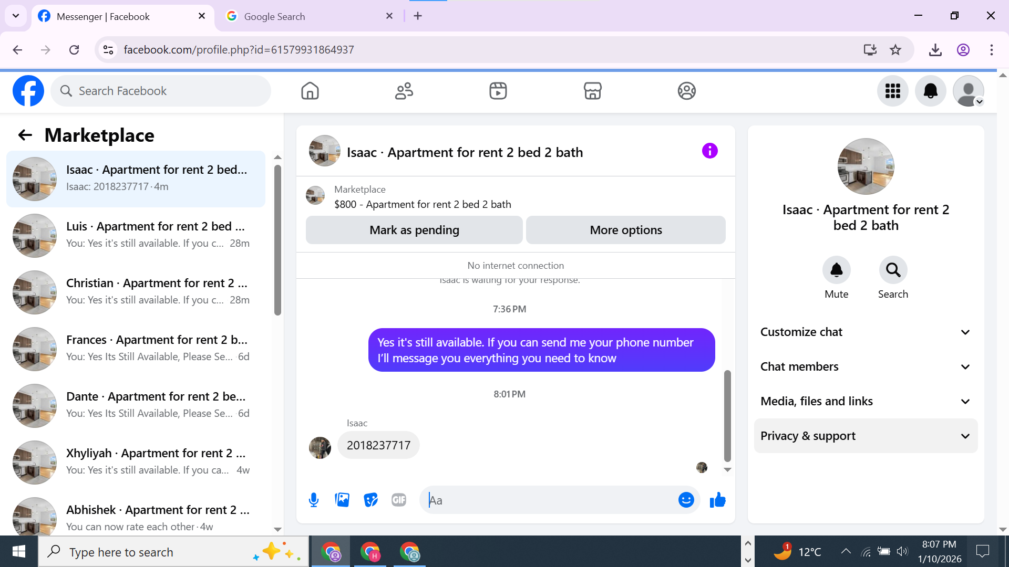Screen dimensions: 1009x567
Task: Expand the Chat members section
Action: (866, 366)
